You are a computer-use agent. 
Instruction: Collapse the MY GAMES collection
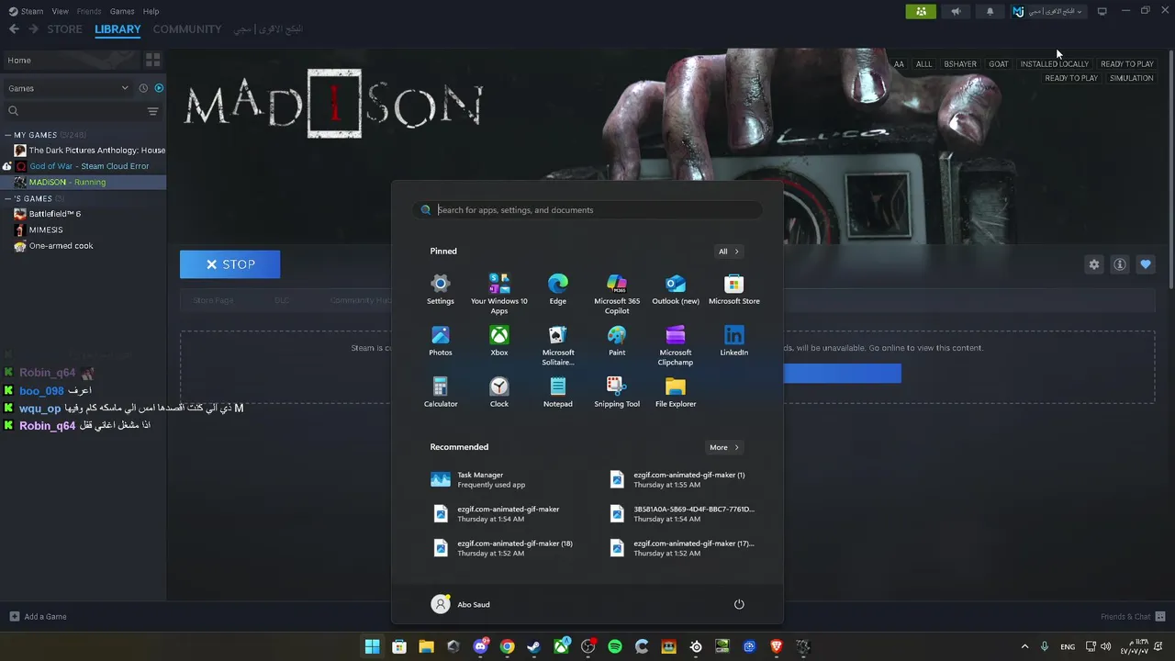tap(8, 135)
